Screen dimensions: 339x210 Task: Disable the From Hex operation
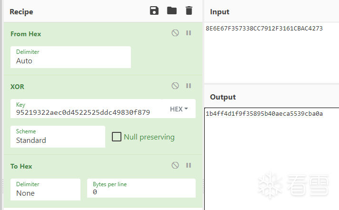tap(175, 33)
